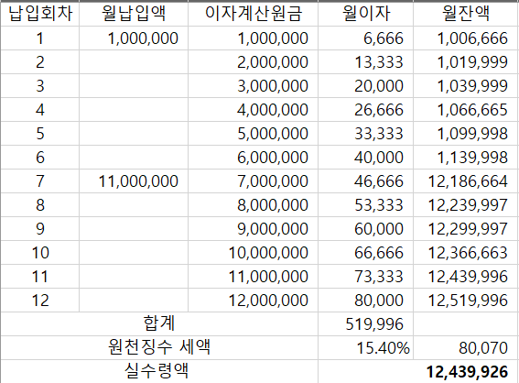Click total interest value 519,996

(366, 324)
